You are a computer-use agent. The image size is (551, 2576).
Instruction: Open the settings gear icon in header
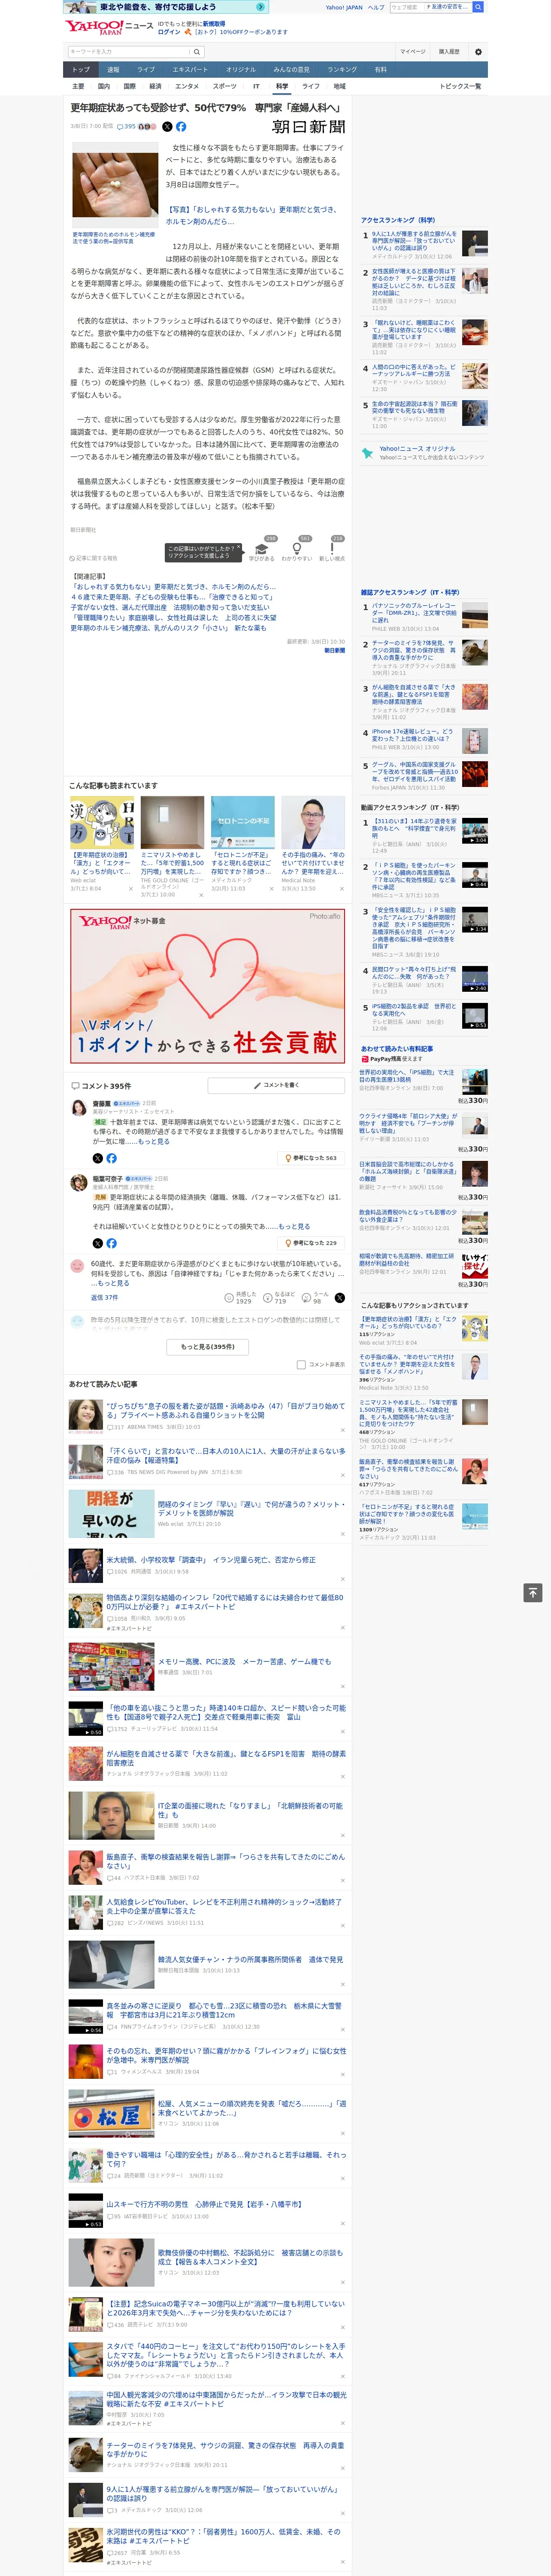478,52
